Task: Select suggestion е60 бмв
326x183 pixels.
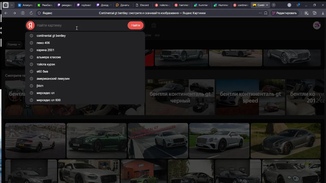Action: point(85,71)
